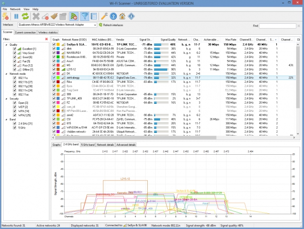
Task: Click the table's scroll down arrow
Action: [298, 134]
